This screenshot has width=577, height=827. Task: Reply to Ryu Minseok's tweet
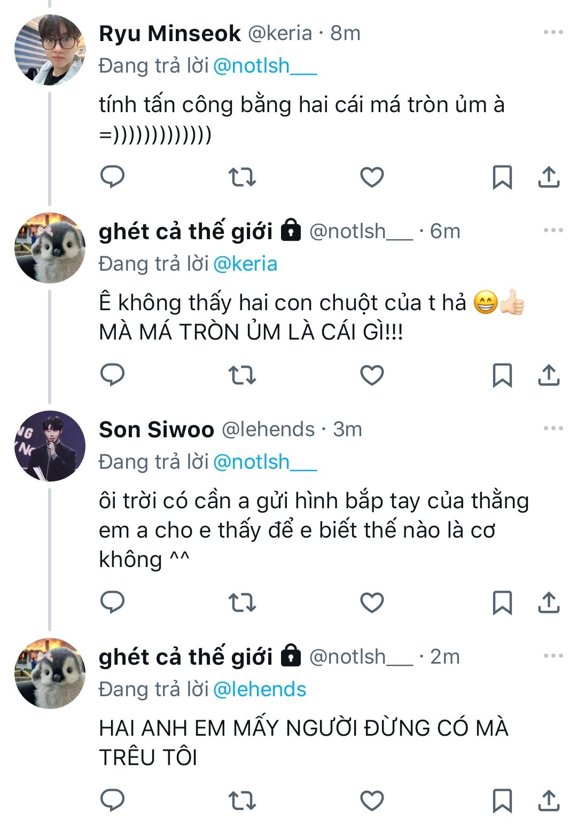click(113, 177)
